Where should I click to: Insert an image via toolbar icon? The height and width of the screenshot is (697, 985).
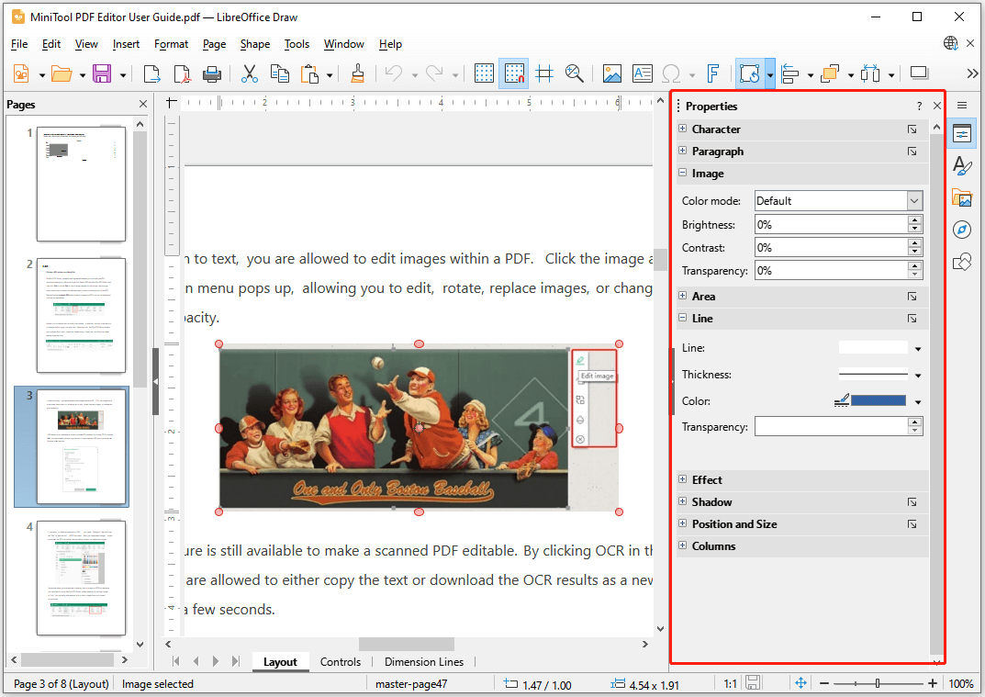[612, 73]
